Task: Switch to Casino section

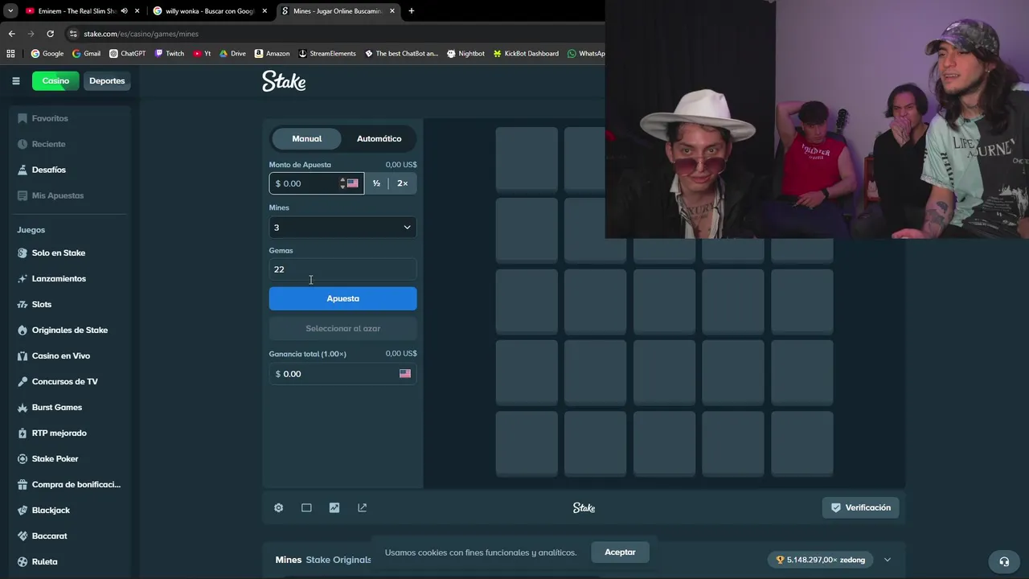Action: point(55,80)
